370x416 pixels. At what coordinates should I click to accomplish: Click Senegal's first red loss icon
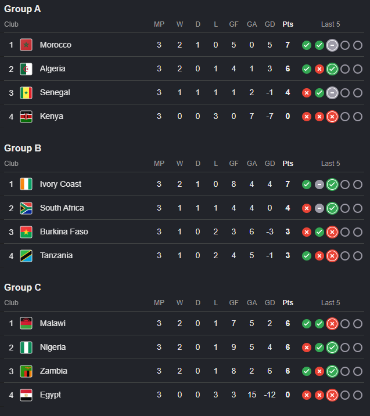307,93
